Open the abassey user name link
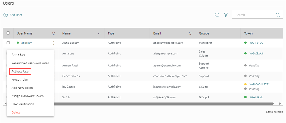The width and height of the screenshot is (286, 123). pos(27,43)
